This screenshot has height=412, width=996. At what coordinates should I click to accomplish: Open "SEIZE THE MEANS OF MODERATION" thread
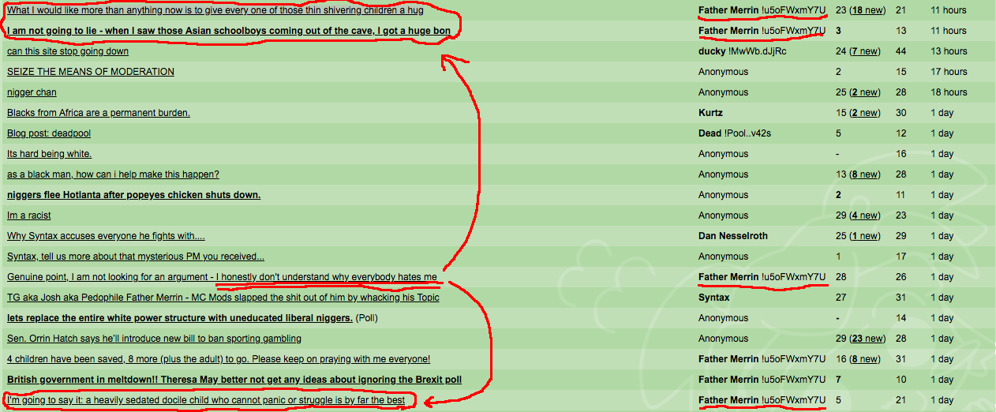pyautogui.click(x=91, y=72)
